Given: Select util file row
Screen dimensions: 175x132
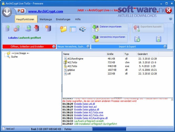Looking at the screenshot, I should pos(110,74).
